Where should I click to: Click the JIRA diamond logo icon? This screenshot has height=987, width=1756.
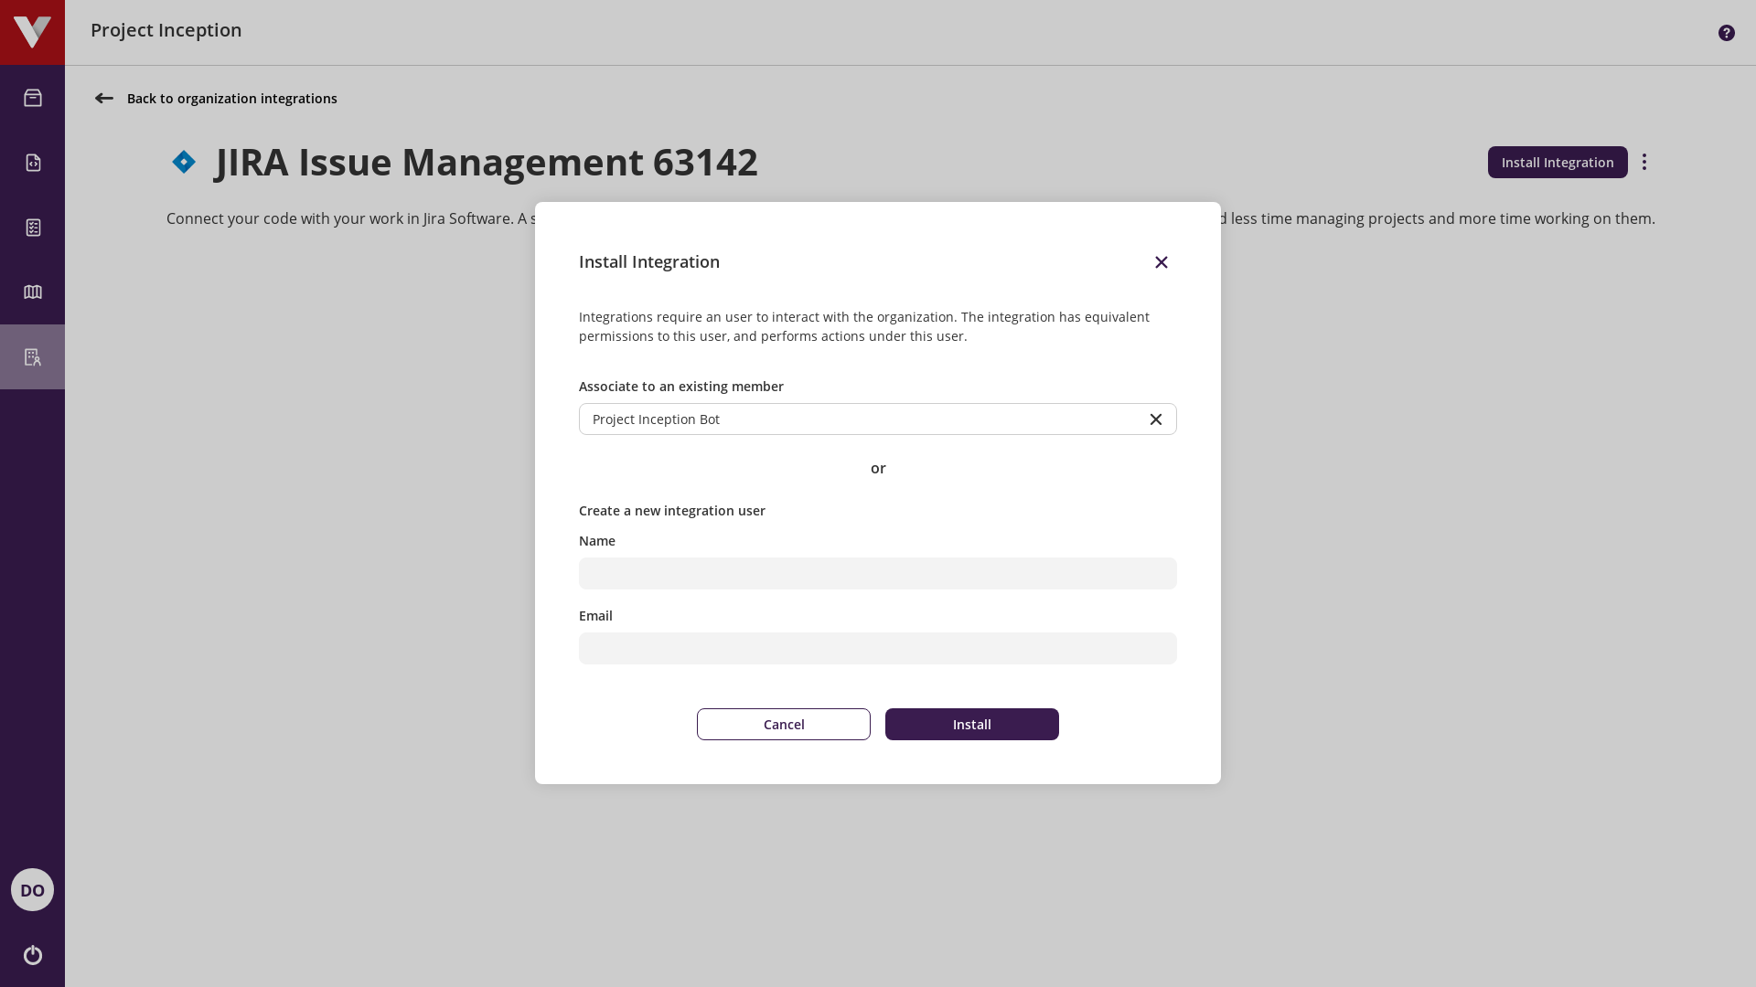[x=184, y=162]
